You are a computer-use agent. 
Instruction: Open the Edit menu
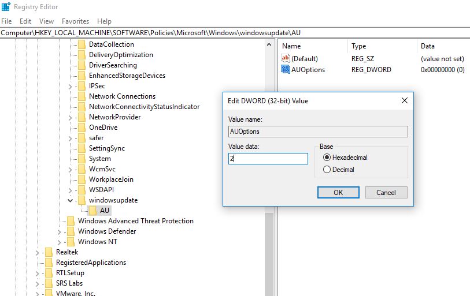(25, 21)
